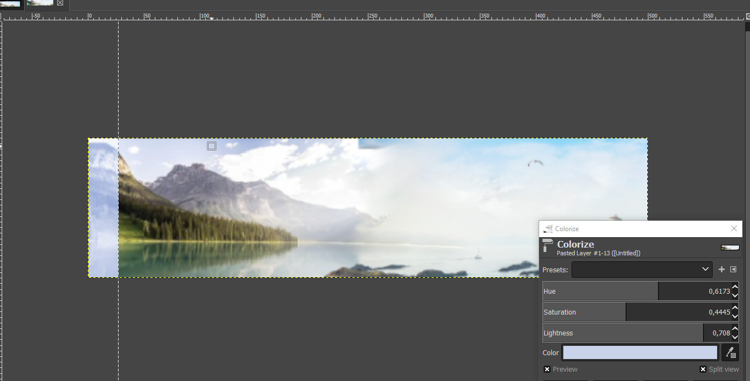Switch to the first image tab
Viewport: 750px width, 381px height.
click(x=11, y=4)
